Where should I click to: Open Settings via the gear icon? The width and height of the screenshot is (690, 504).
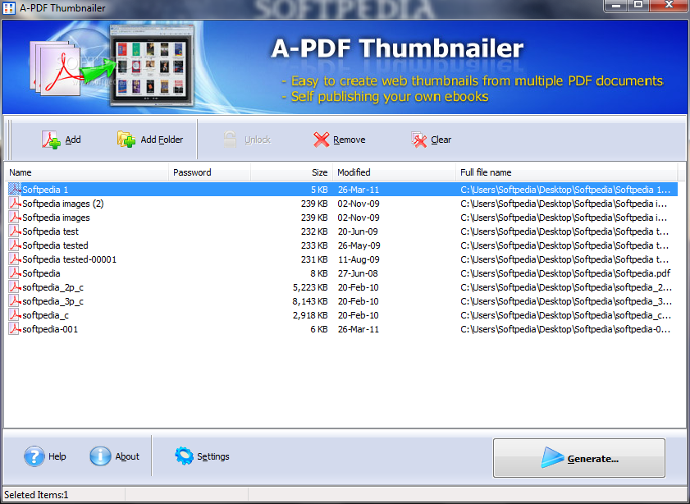[184, 456]
